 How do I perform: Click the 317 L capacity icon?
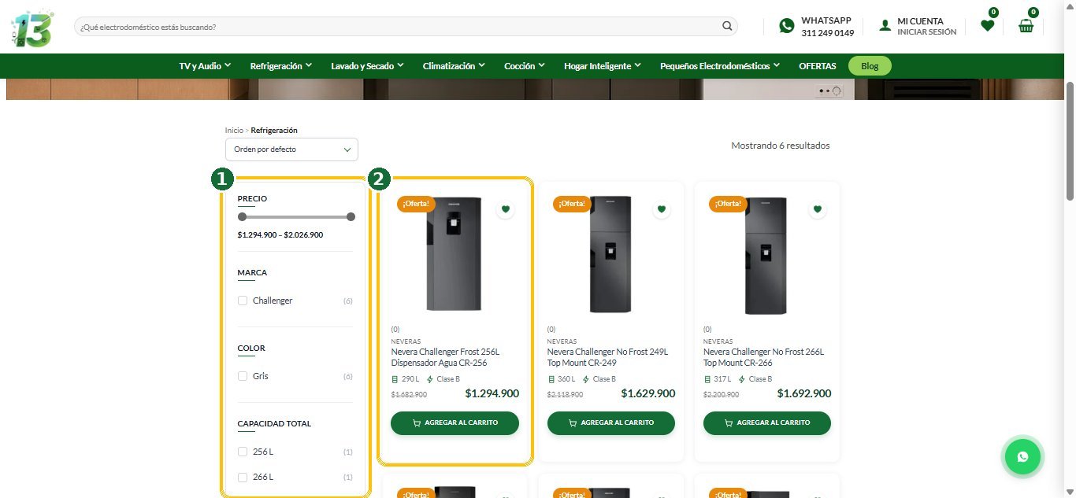(707, 379)
